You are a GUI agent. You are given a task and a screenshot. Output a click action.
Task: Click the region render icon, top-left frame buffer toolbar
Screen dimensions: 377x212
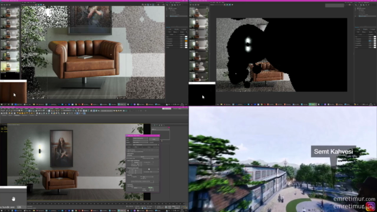pos(153,5)
